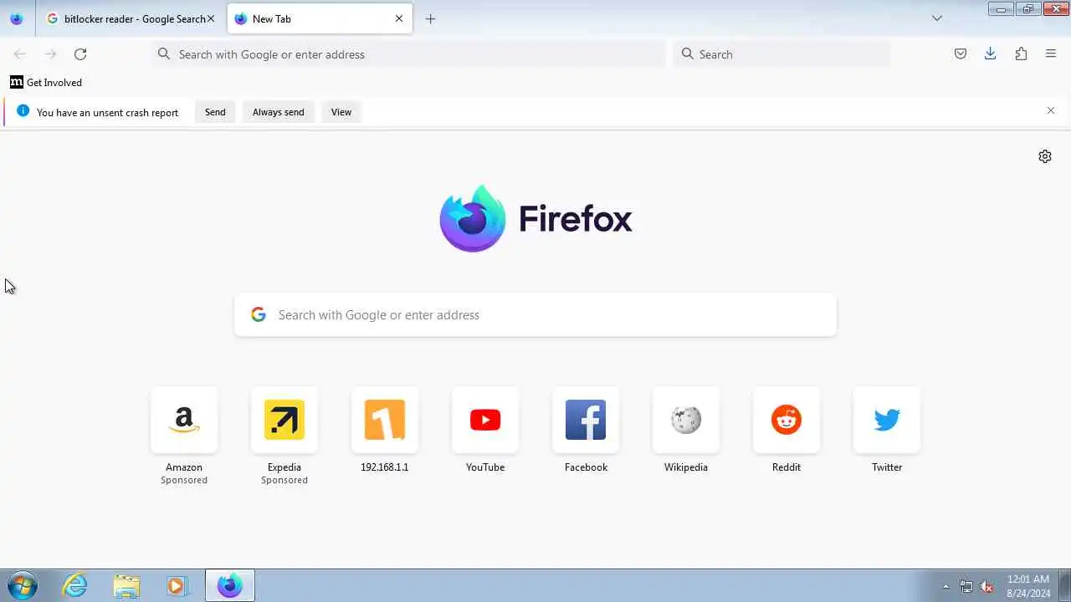
Task: Click the Firefox View icon in tab strip
Action: [x=17, y=18]
